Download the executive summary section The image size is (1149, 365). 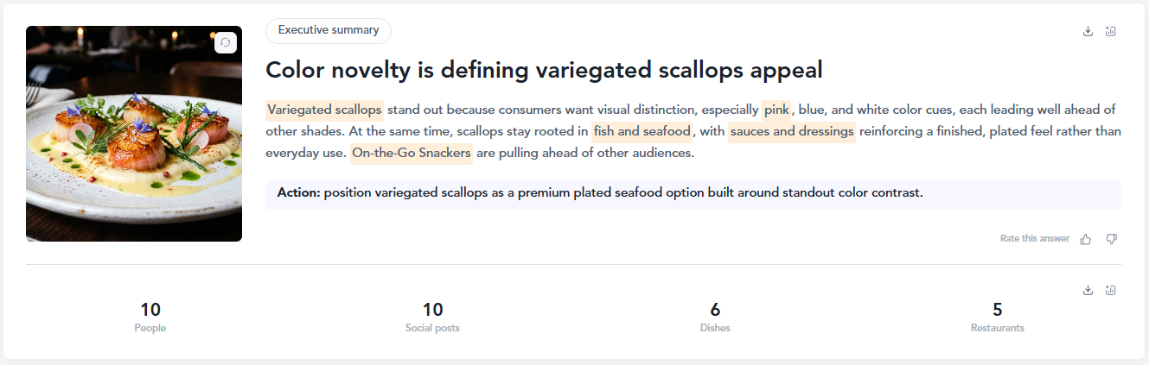[1088, 31]
